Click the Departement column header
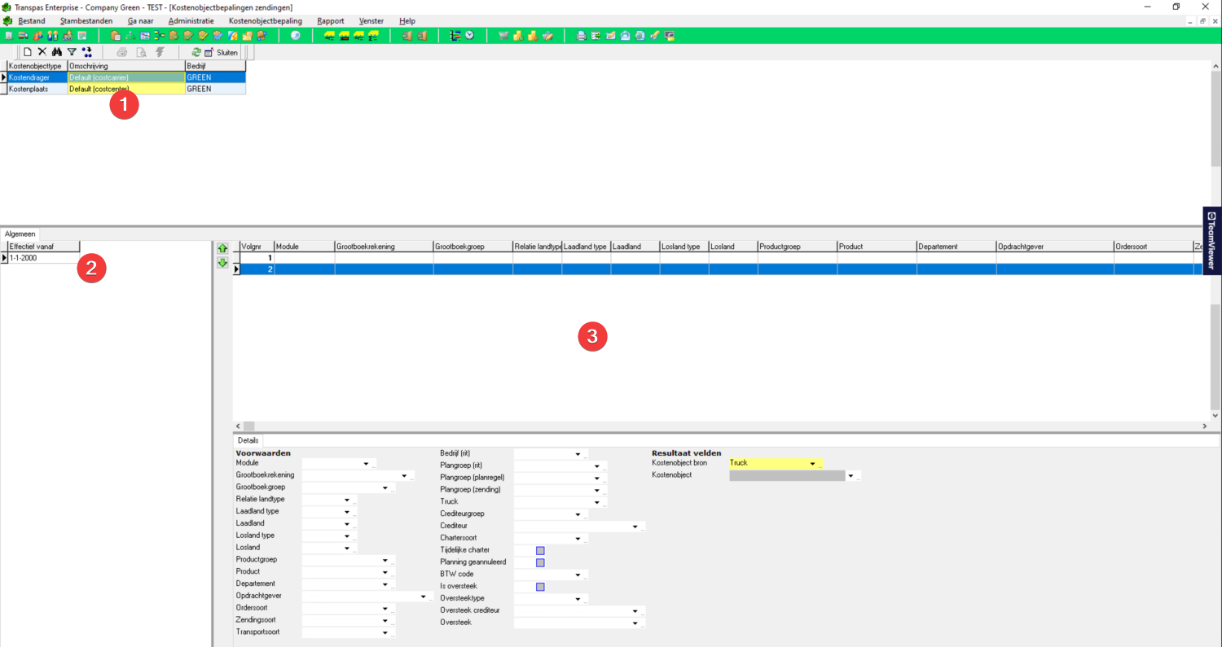The height and width of the screenshot is (647, 1222). point(956,246)
